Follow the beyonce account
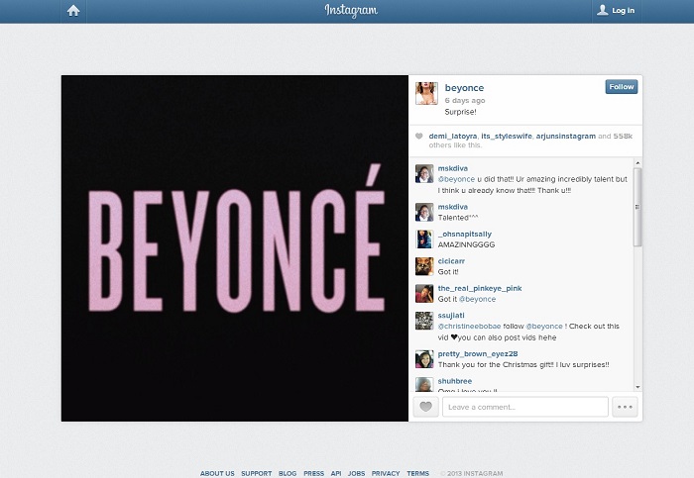 tap(622, 87)
